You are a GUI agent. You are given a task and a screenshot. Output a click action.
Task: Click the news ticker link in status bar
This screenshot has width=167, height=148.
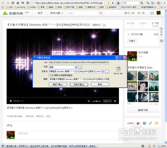pyautogui.click(x=51, y=146)
